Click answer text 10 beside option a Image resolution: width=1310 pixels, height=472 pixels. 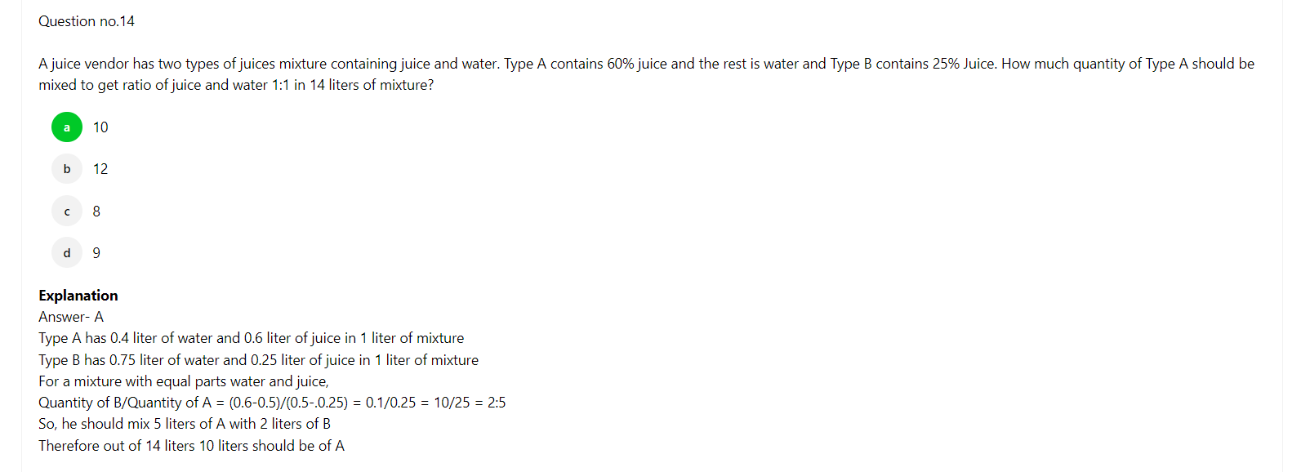click(x=100, y=127)
